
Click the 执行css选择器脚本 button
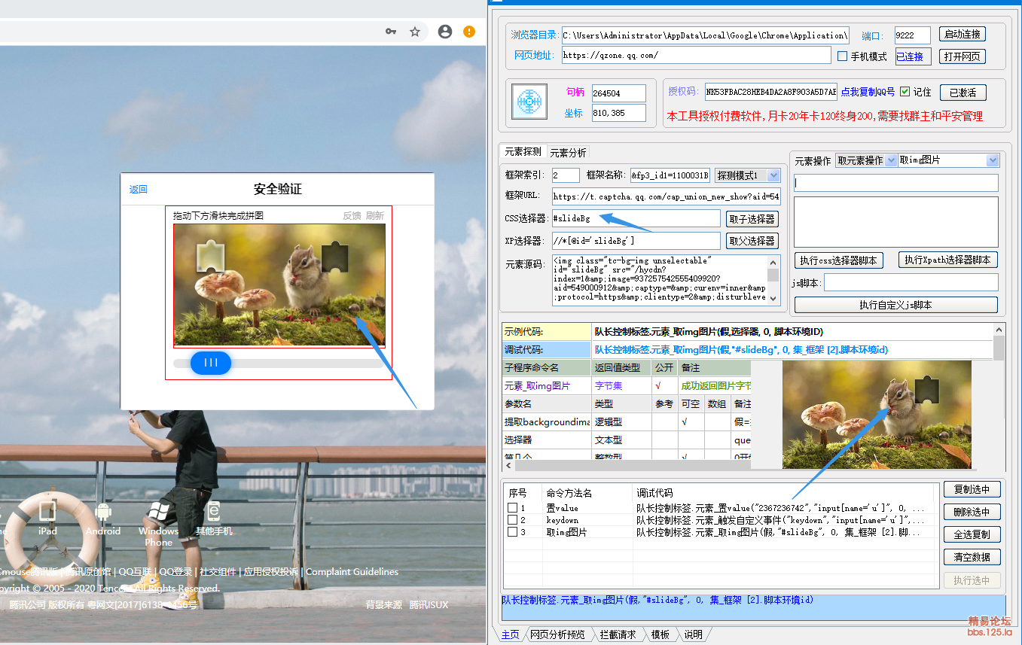pos(838,260)
